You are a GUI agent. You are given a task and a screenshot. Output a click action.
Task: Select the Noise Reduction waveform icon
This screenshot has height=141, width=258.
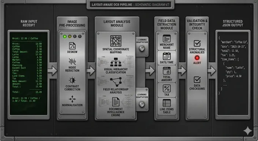[72, 62]
